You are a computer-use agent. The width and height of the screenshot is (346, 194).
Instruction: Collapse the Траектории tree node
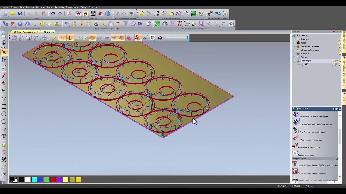294,61
